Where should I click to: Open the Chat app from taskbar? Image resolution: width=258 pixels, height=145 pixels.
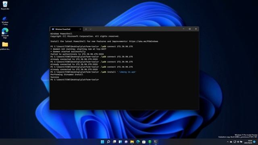(126, 142)
